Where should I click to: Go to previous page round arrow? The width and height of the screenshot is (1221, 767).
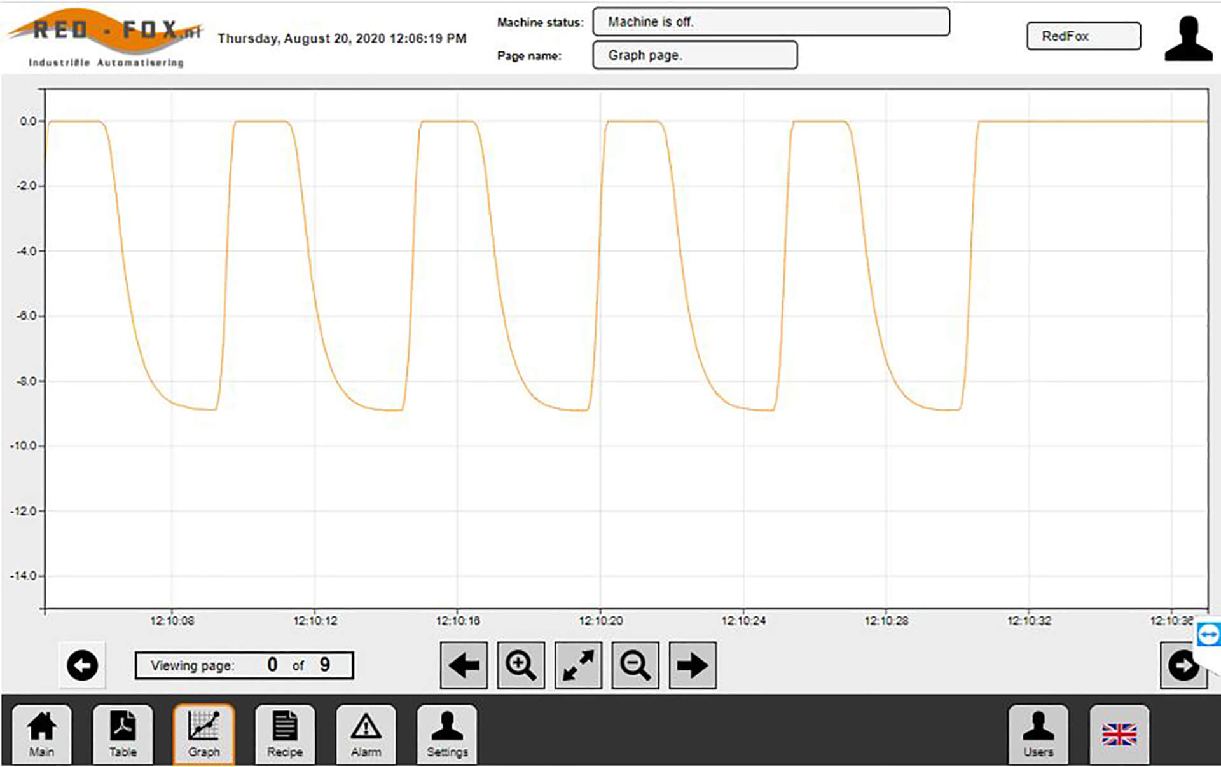point(82,665)
